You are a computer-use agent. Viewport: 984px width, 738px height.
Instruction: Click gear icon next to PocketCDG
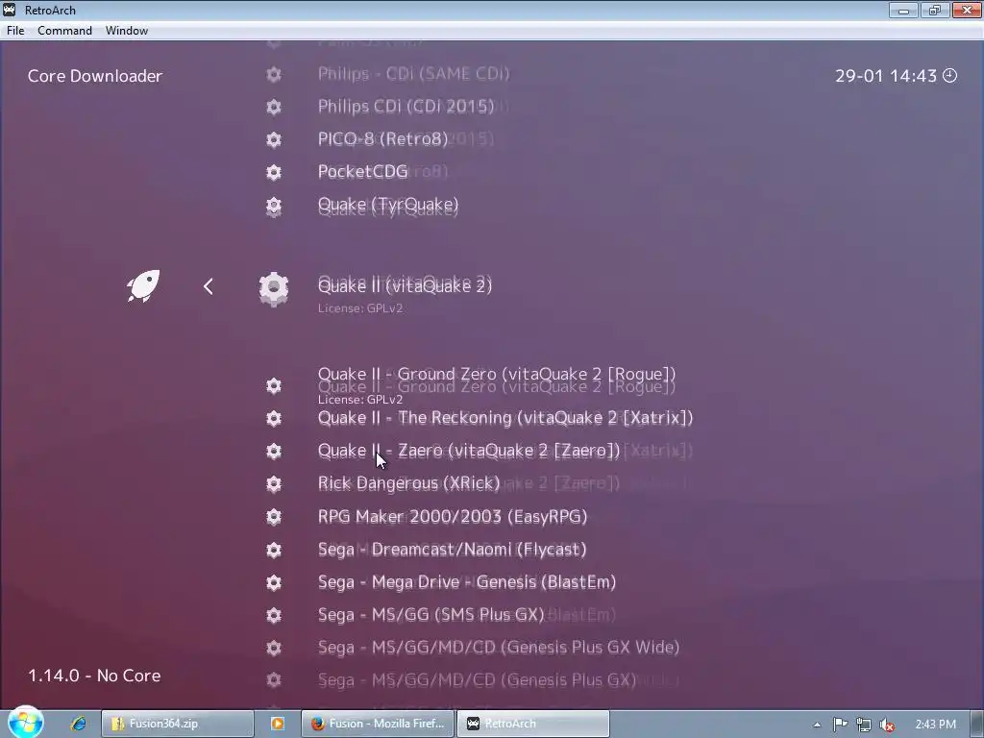[x=274, y=172]
